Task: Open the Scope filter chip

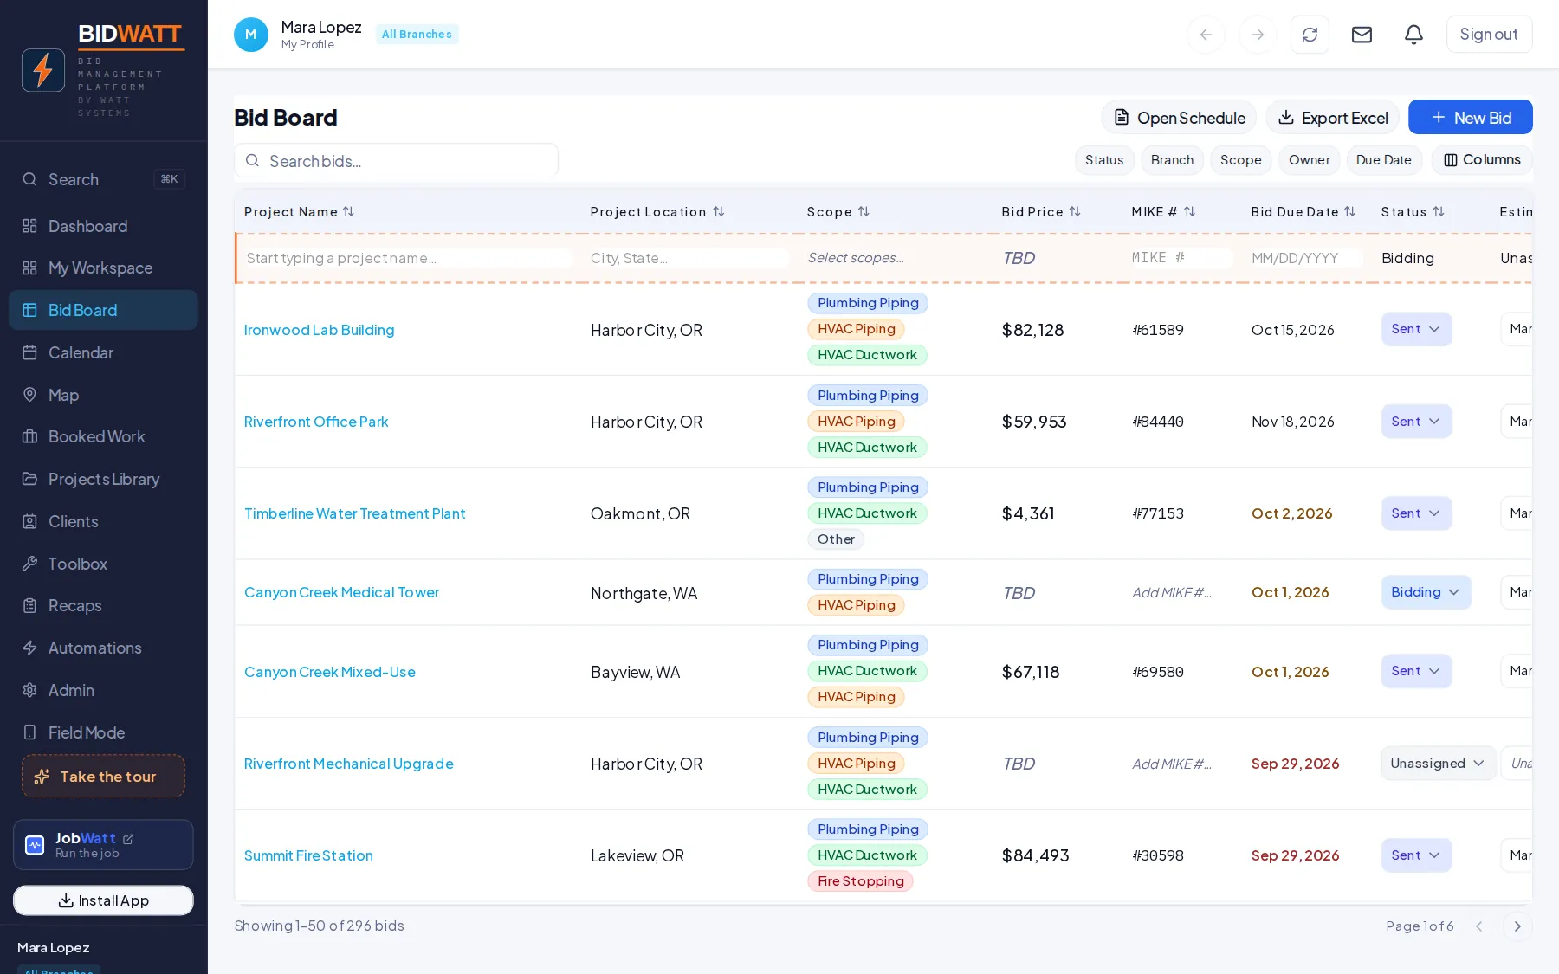Action: (x=1240, y=160)
